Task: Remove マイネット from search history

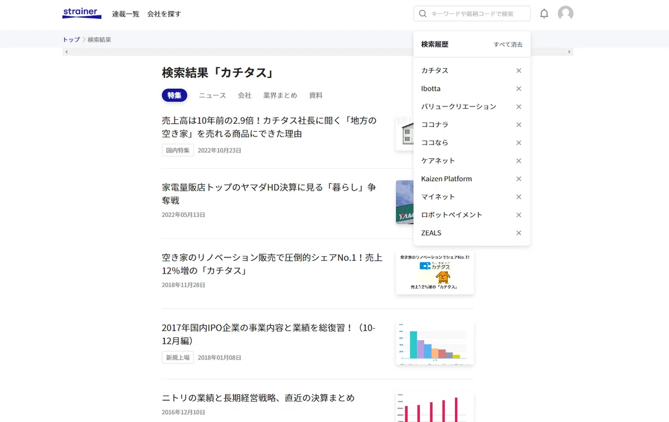Action: tap(518, 197)
